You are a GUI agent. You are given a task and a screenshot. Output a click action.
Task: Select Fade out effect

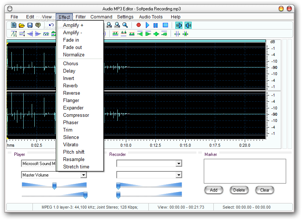(x=81, y=47)
